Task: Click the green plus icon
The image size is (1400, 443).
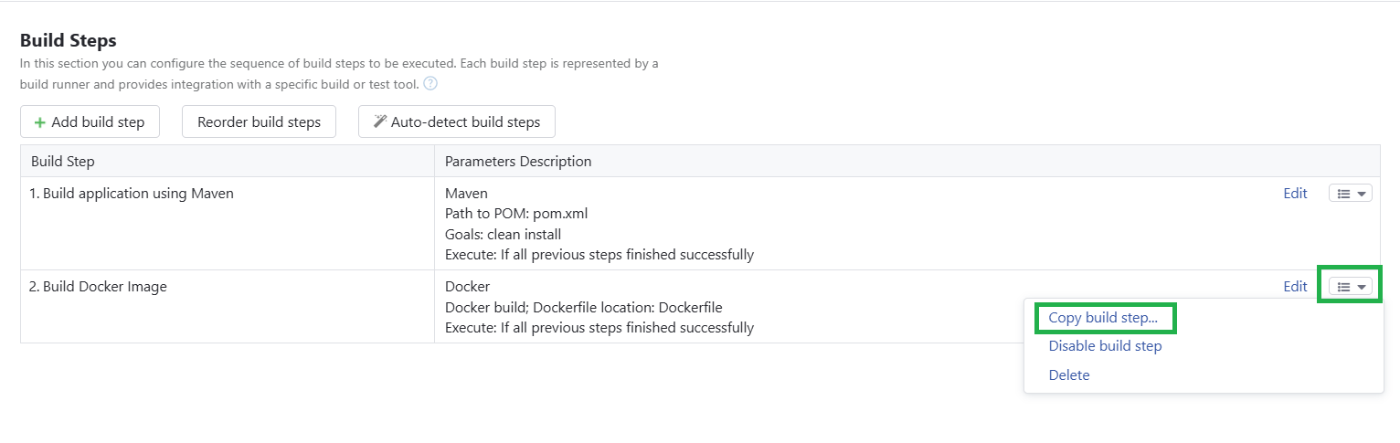Action: click(x=39, y=122)
